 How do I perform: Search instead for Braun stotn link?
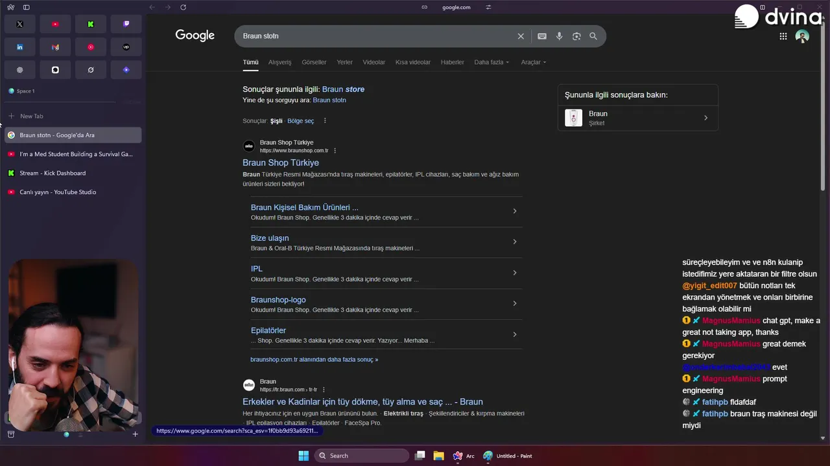point(329,100)
